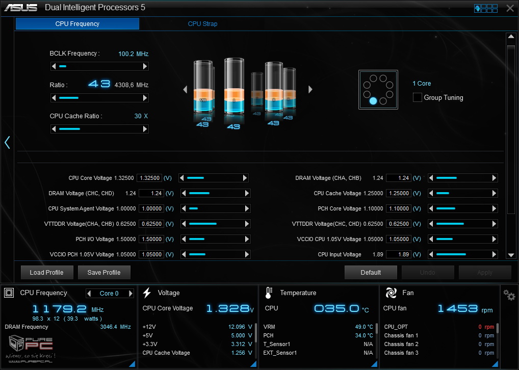
Task: Select the highlighted core dot in selector
Action: tap(373, 101)
